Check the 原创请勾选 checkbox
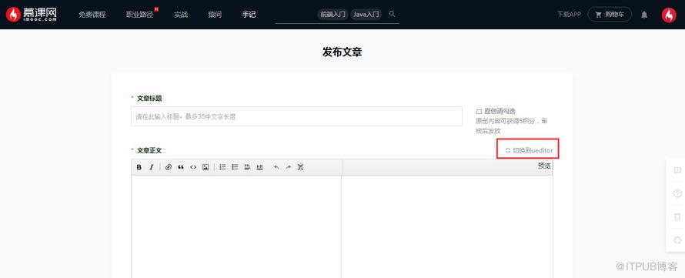 click(x=479, y=112)
